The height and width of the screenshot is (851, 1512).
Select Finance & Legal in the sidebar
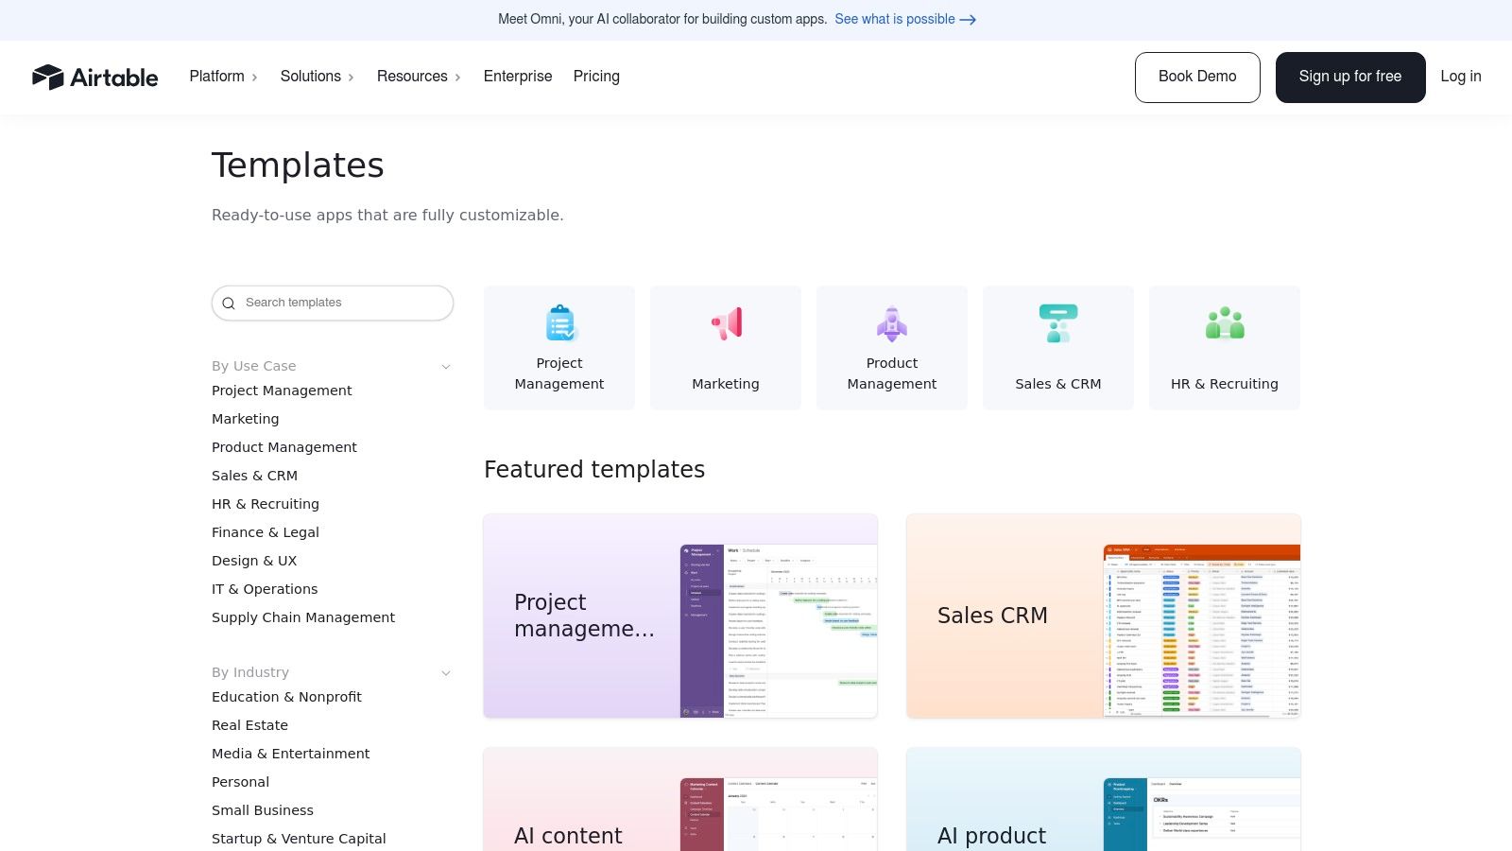click(266, 532)
